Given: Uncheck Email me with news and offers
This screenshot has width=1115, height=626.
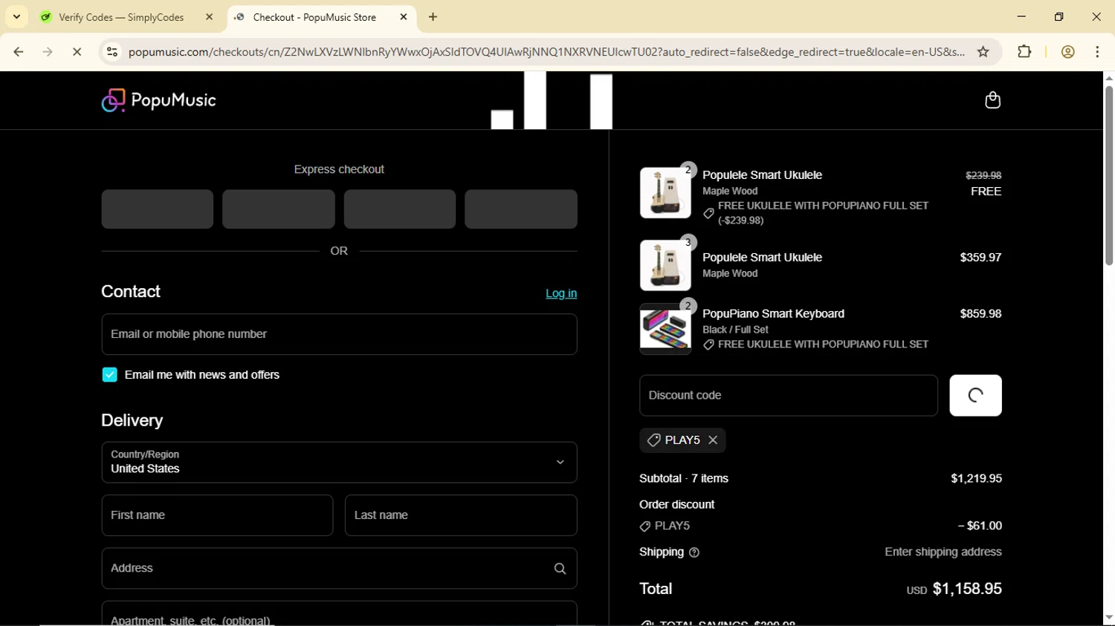Looking at the screenshot, I should [x=110, y=375].
